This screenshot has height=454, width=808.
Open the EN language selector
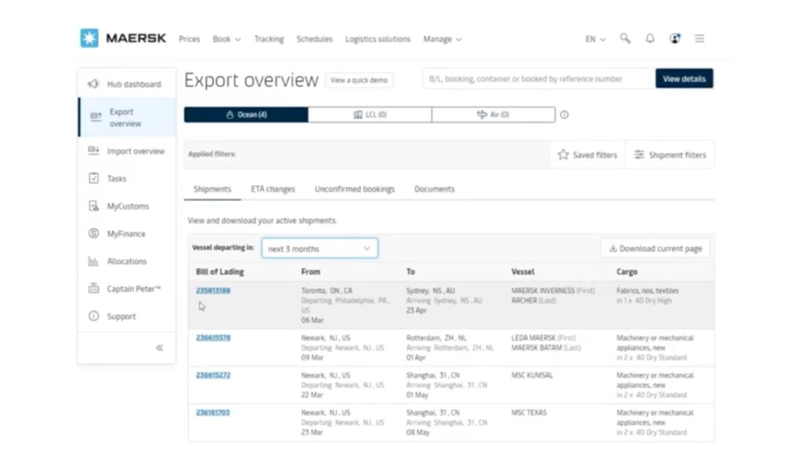[x=595, y=39]
